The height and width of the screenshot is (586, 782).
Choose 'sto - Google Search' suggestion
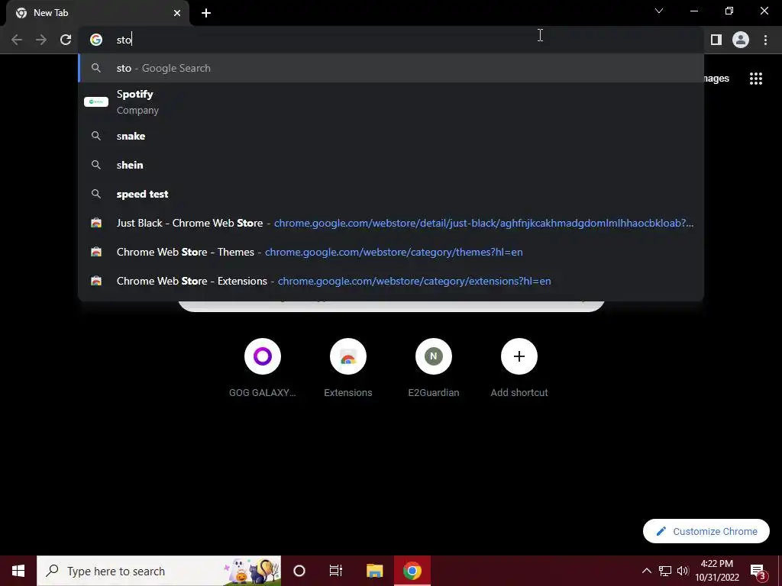[391, 68]
